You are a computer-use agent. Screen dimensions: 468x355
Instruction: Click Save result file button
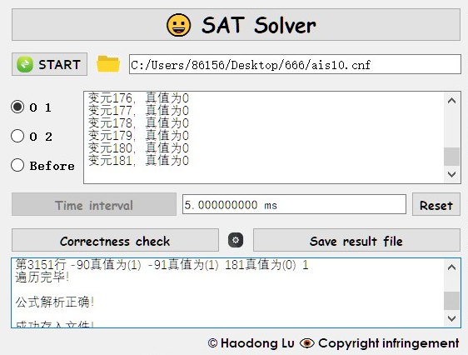(356, 240)
